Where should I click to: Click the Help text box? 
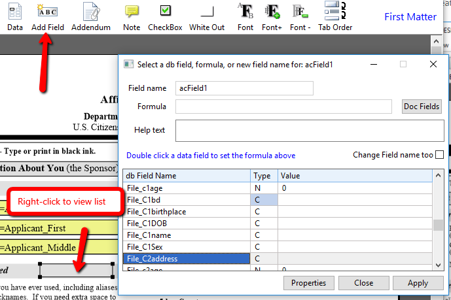pyautogui.click(x=310, y=131)
